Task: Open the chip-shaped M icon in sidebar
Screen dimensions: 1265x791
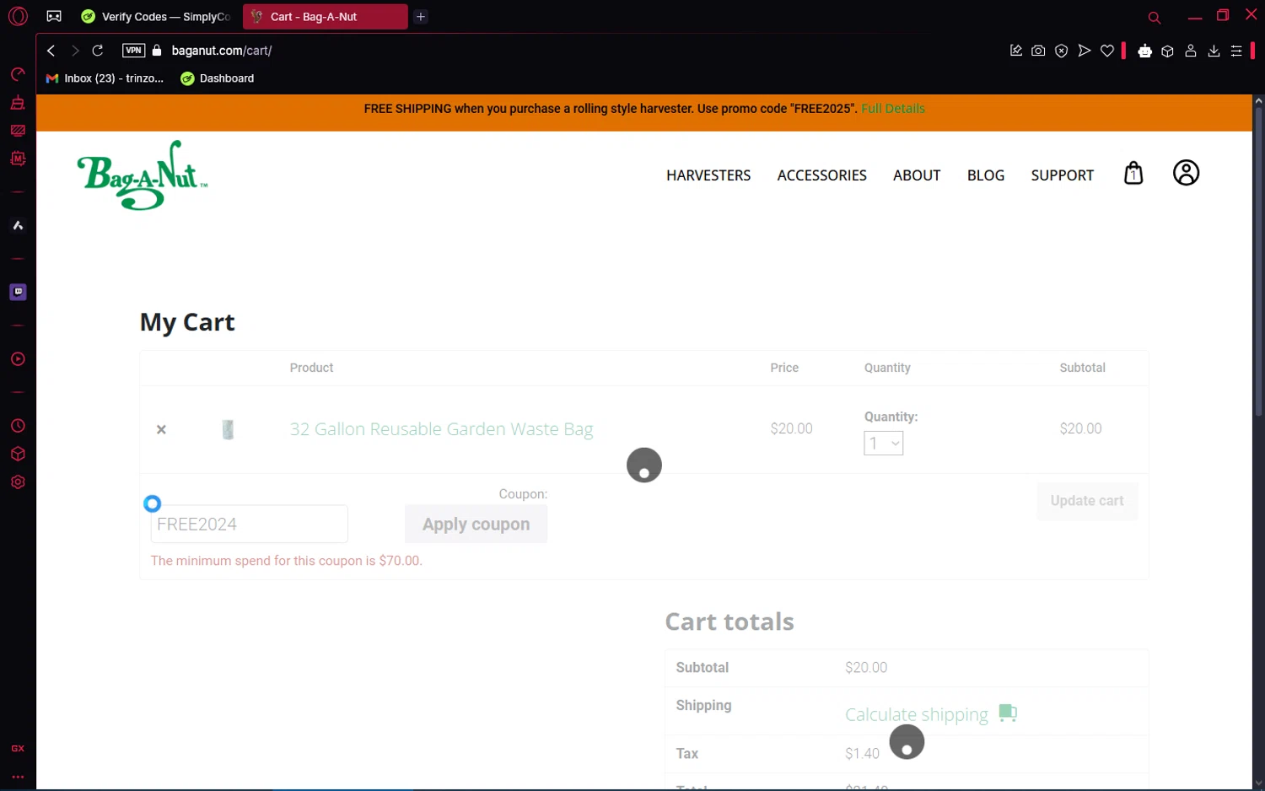Action: [18, 159]
